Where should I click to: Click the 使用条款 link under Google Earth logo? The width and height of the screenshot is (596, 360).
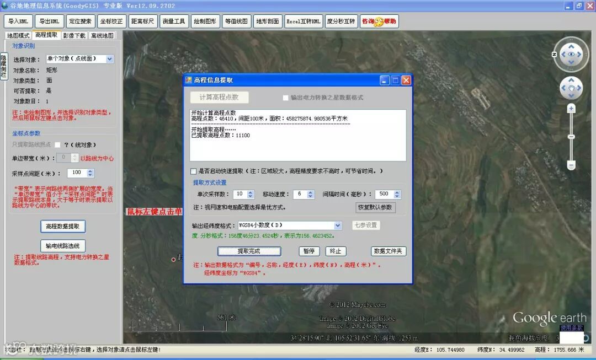point(572,327)
